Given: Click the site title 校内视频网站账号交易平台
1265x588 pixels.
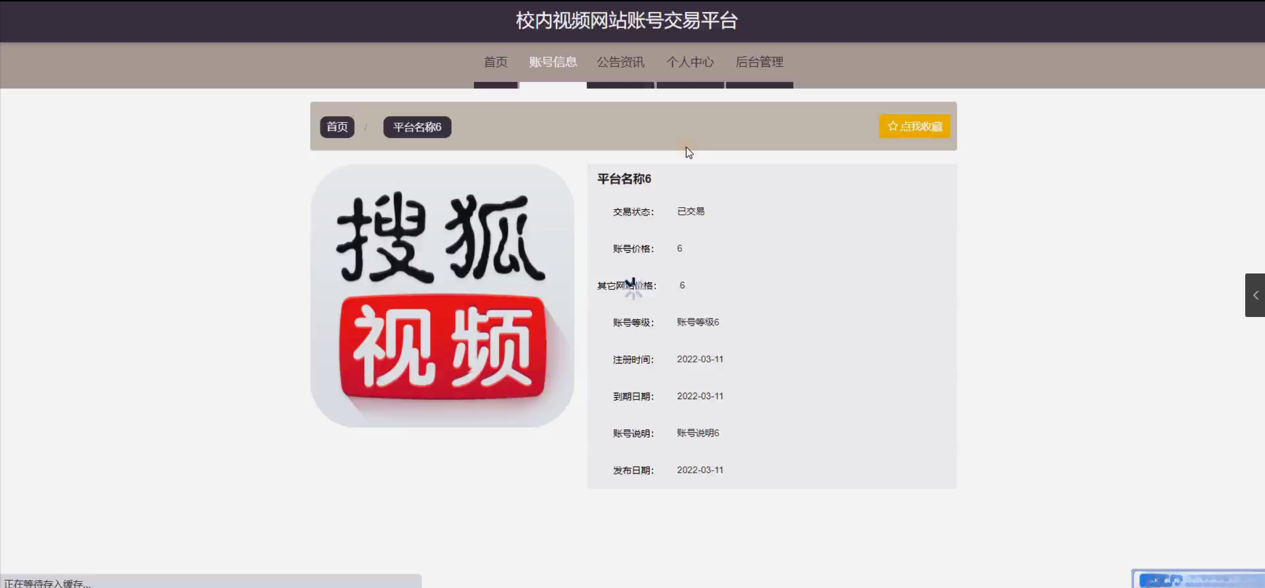Looking at the screenshot, I should click(627, 21).
